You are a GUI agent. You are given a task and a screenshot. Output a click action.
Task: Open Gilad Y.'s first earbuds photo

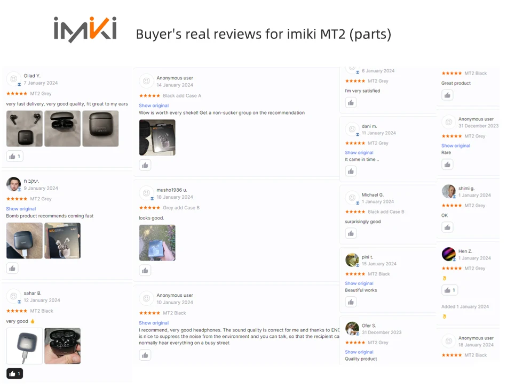pyautogui.click(x=25, y=128)
